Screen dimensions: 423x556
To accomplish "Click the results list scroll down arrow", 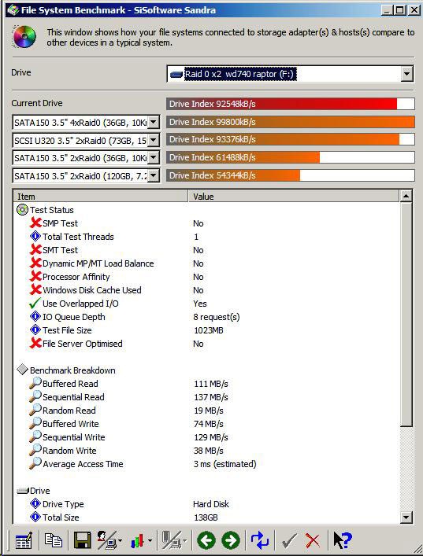I will [x=406, y=517].
